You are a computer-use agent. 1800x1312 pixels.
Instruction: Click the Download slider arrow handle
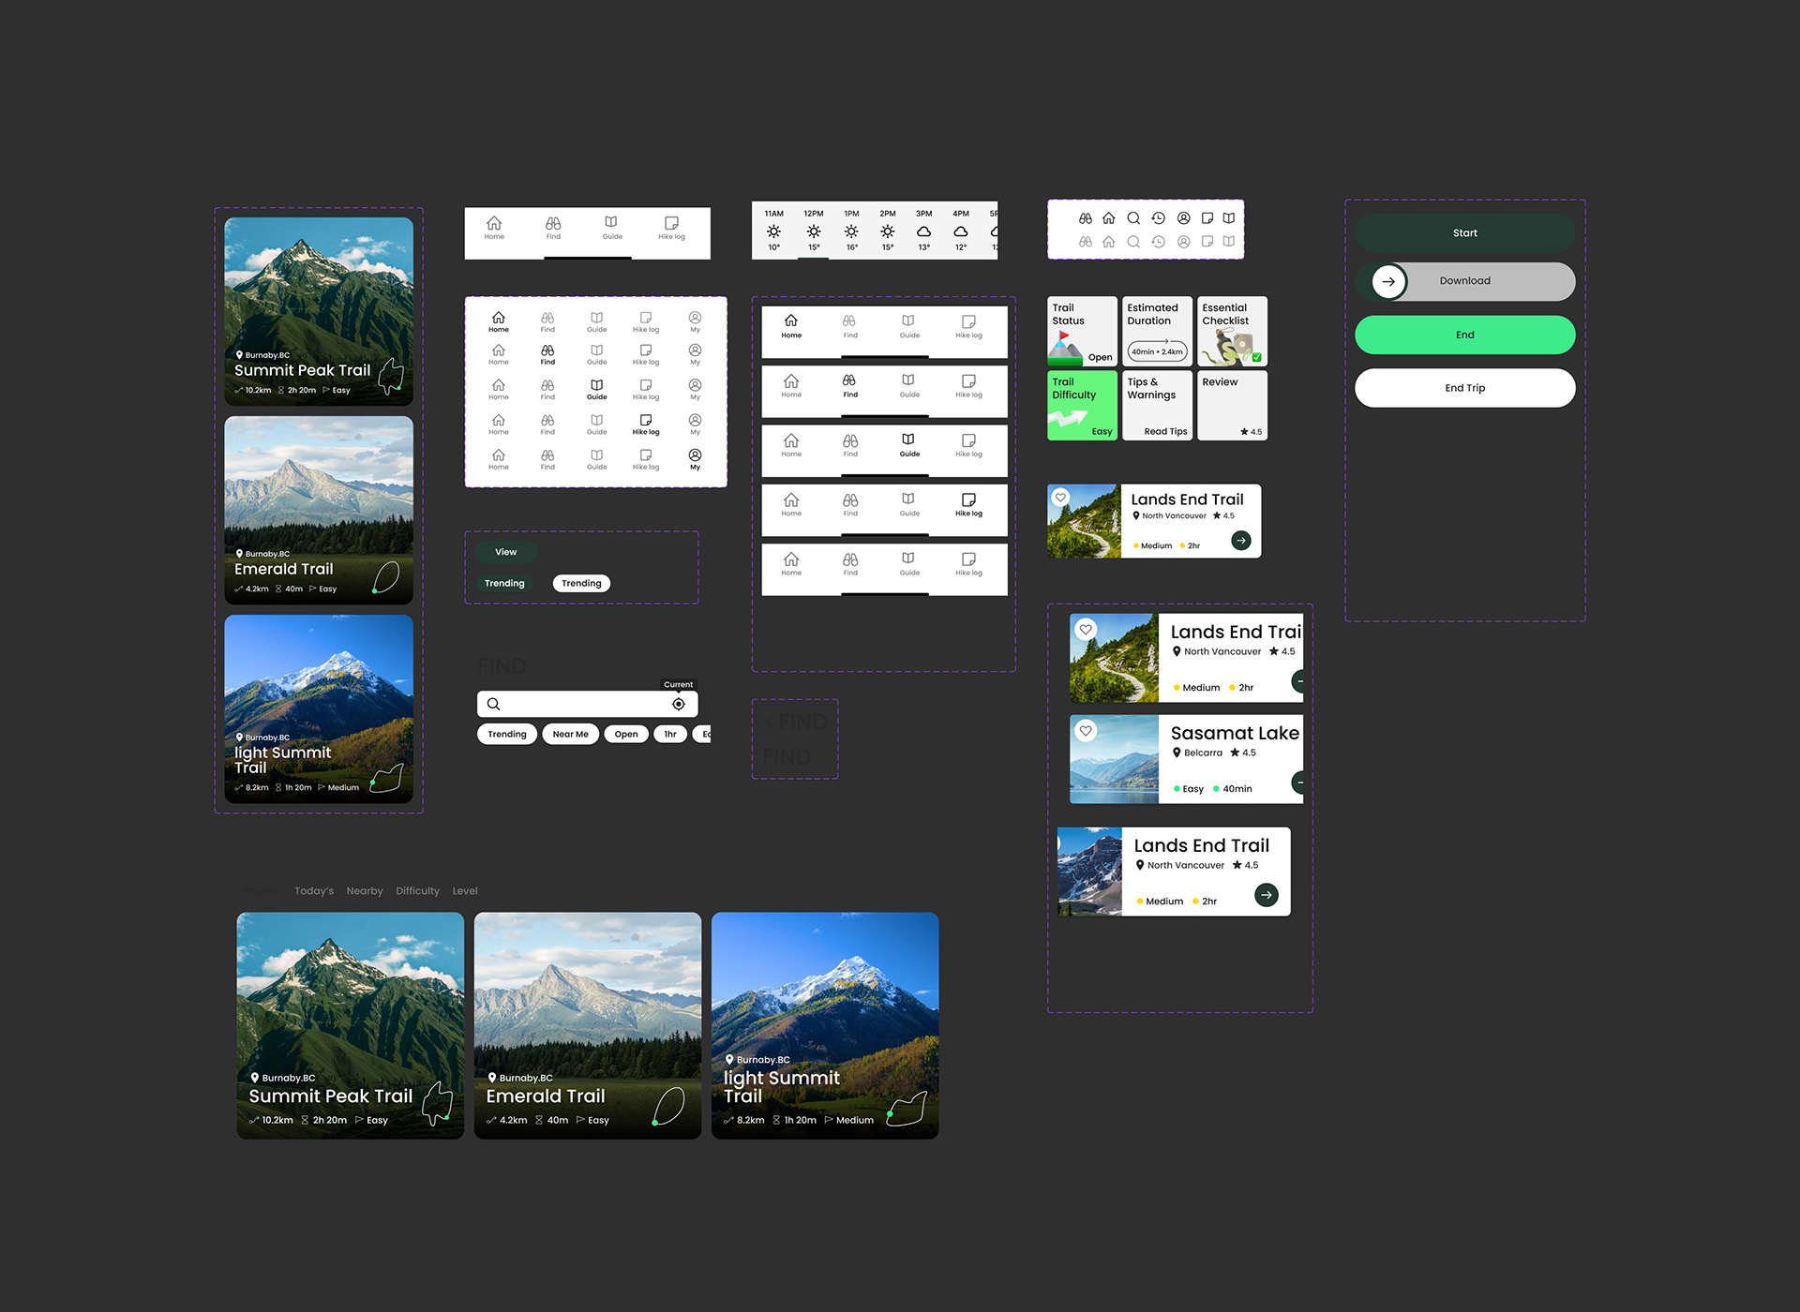(x=1388, y=281)
